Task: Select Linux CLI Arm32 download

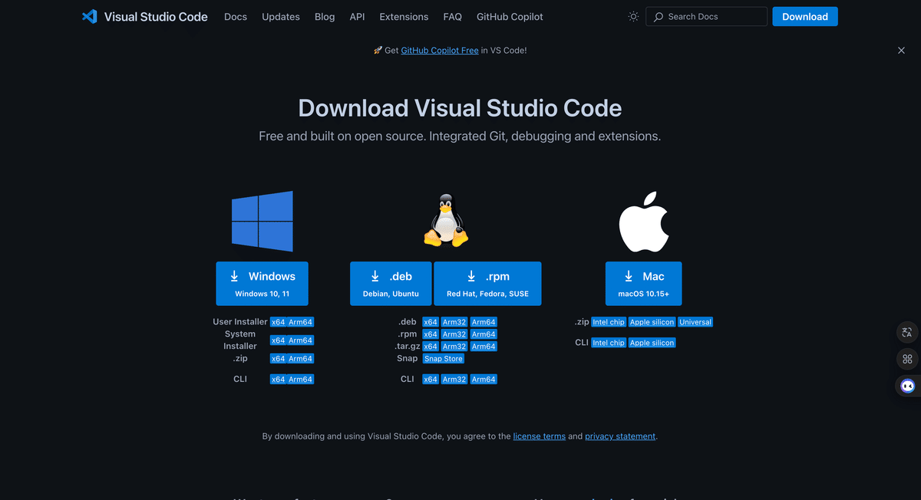Action: pyautogui.click(x=454, y=380)
